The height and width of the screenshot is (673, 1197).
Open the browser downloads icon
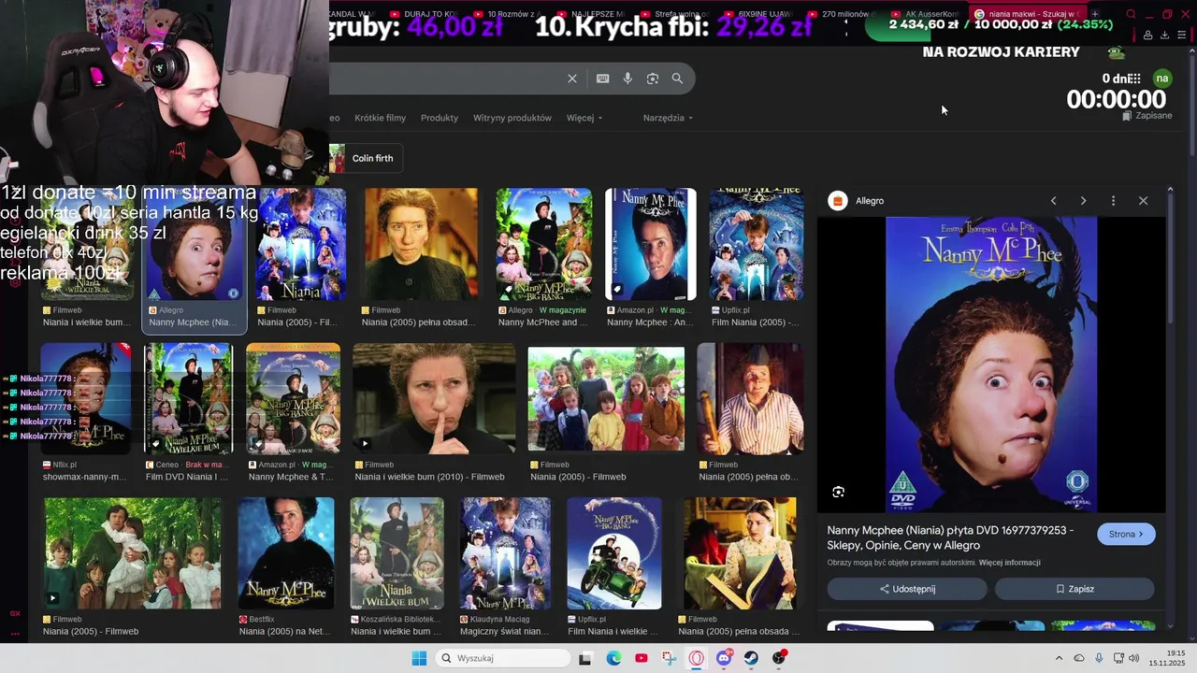[1164, 35]
